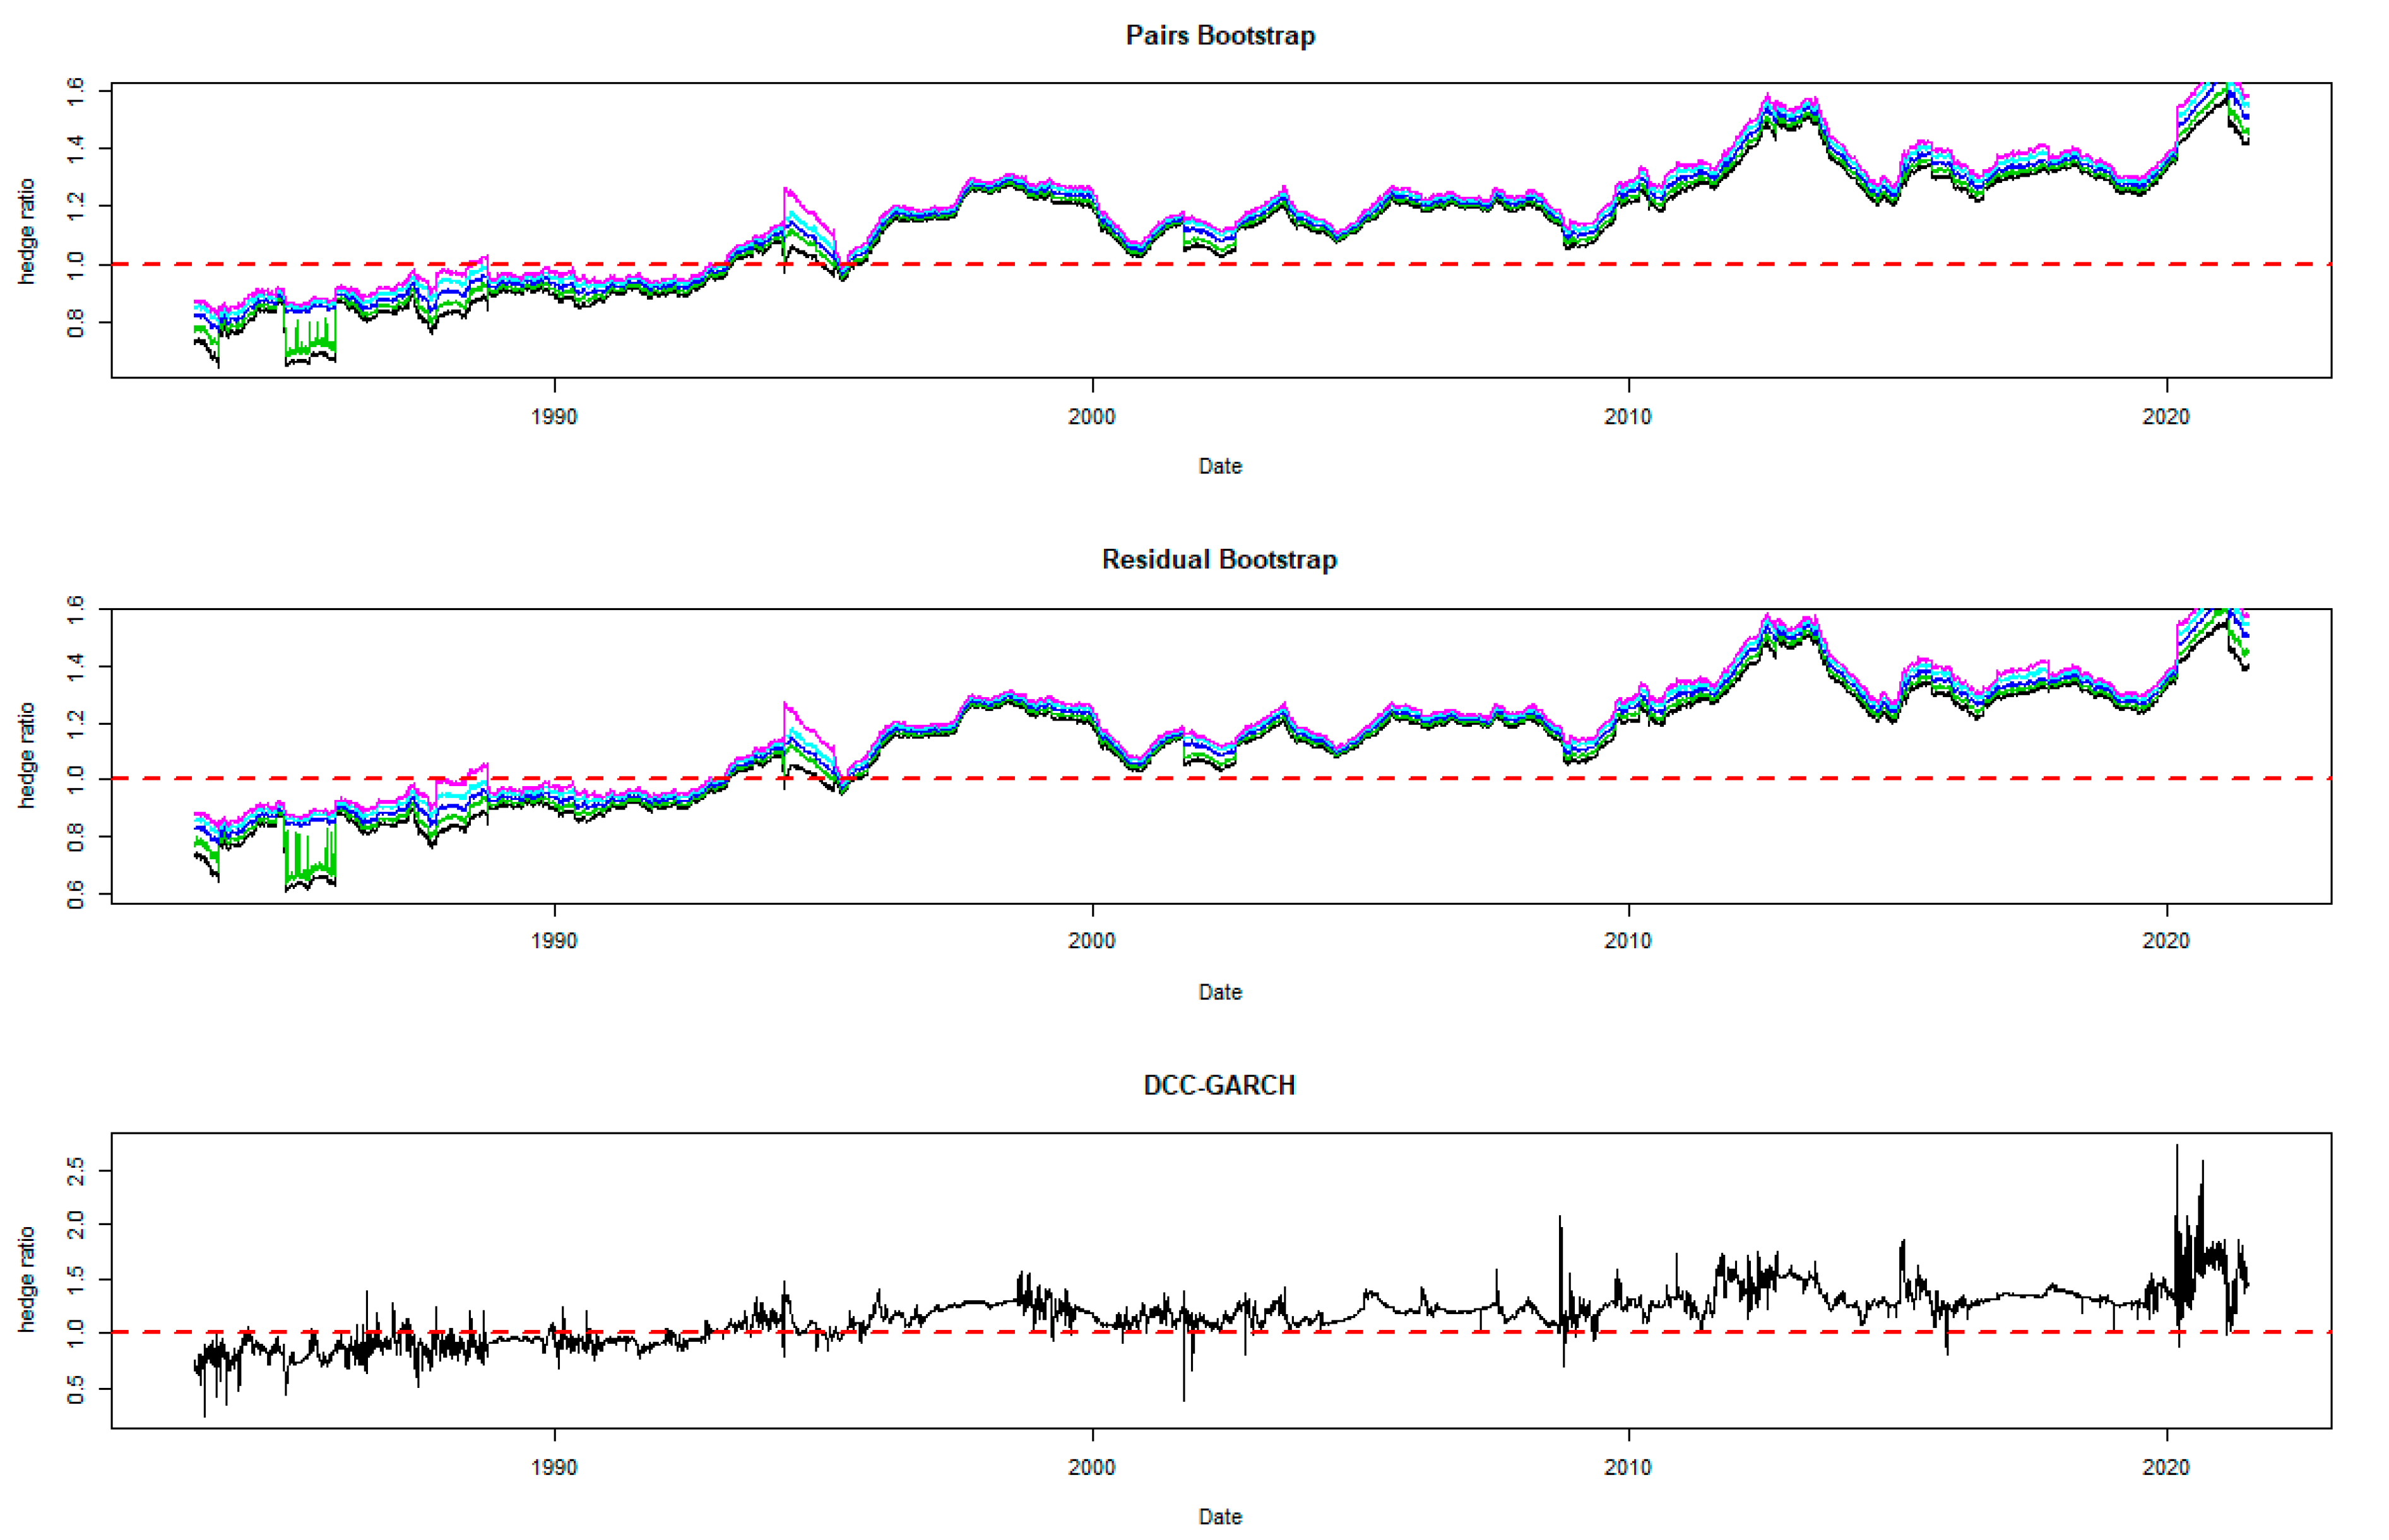Click the 1.6 y-axis value in Pairs Bootstrap

(x=76, y=91)
